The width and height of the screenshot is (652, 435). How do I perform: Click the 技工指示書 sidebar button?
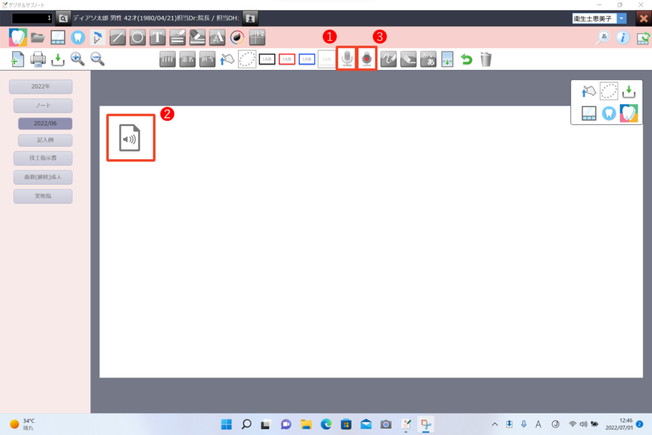pyautogui.click(x=43, y=158)
